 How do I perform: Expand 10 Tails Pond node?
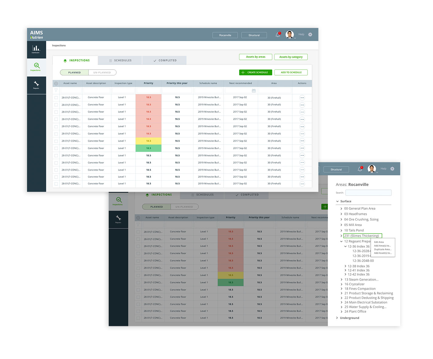[x=341, y=231]
